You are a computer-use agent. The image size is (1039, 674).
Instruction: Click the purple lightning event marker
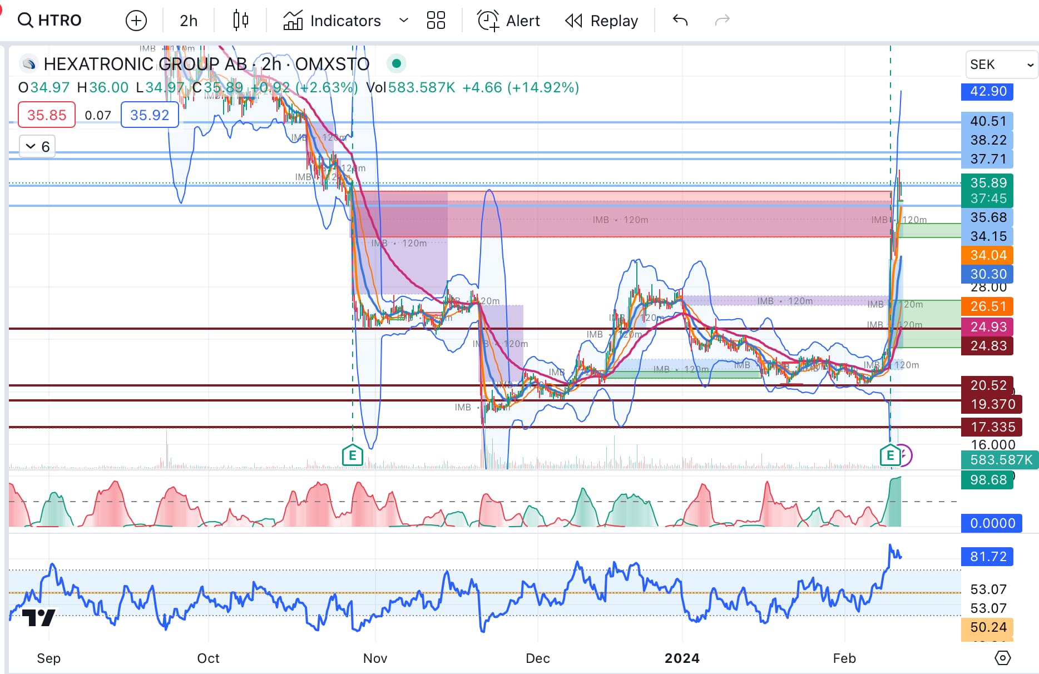pos(906,455)
